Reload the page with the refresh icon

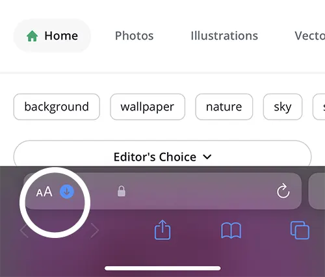(x=283, y=191)
